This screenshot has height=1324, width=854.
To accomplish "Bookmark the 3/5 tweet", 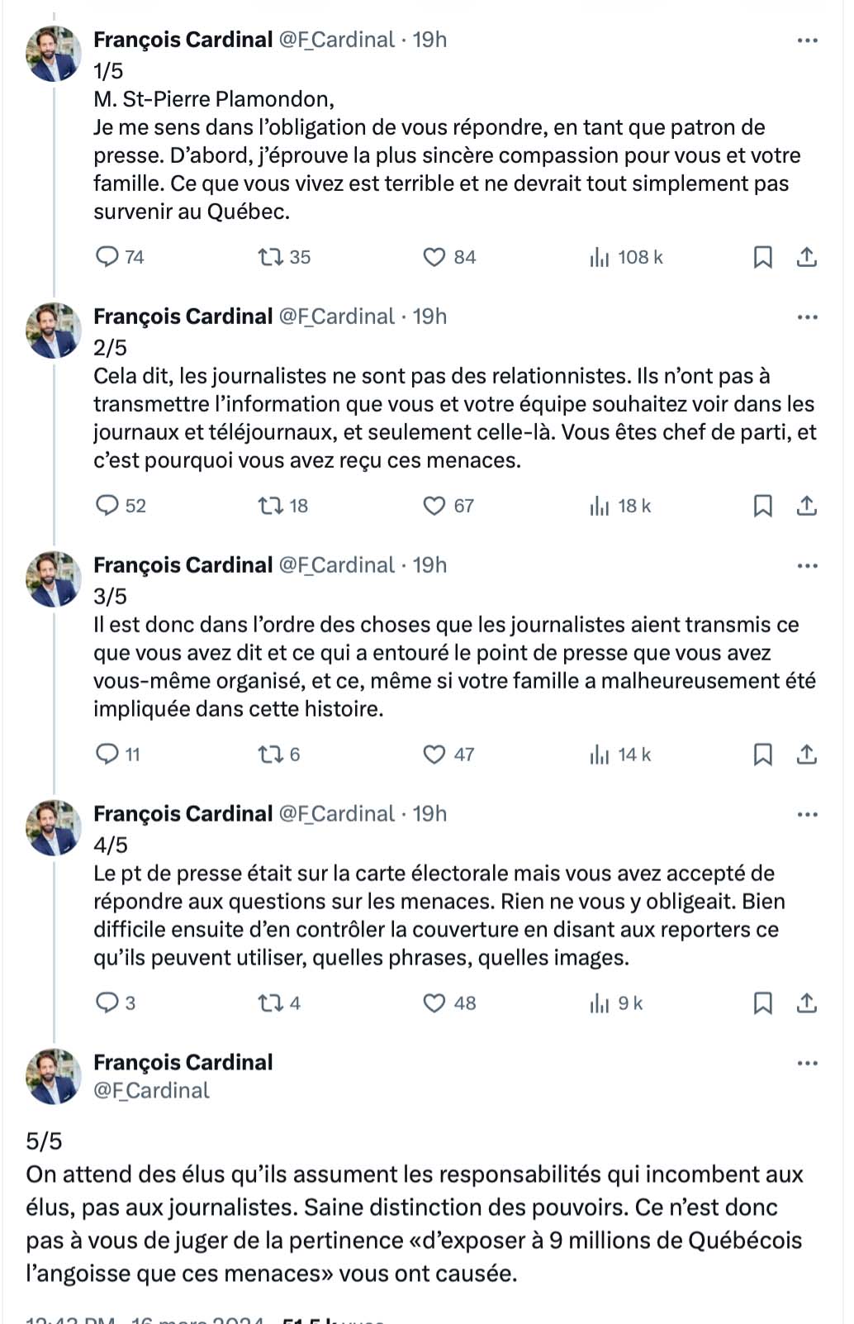I will (762, 754).
